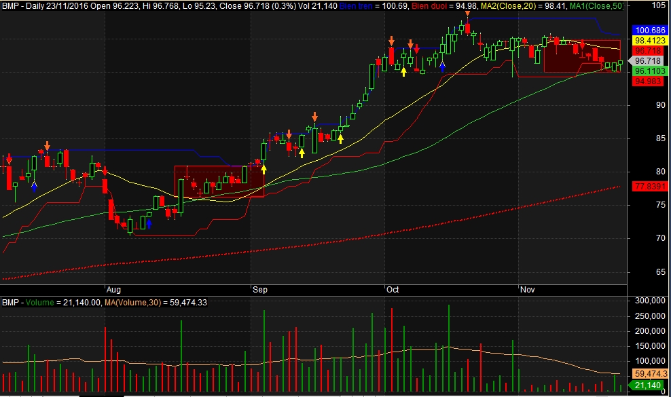Click the 200,000 volume axis label
The height and width of the screenshot is (397, 671).
pos(649,331)
